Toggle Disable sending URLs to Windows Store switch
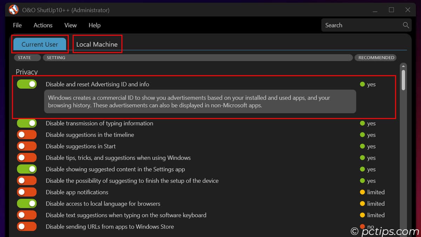421x237 pixels. pyautogui.click(x=27, y=226)
